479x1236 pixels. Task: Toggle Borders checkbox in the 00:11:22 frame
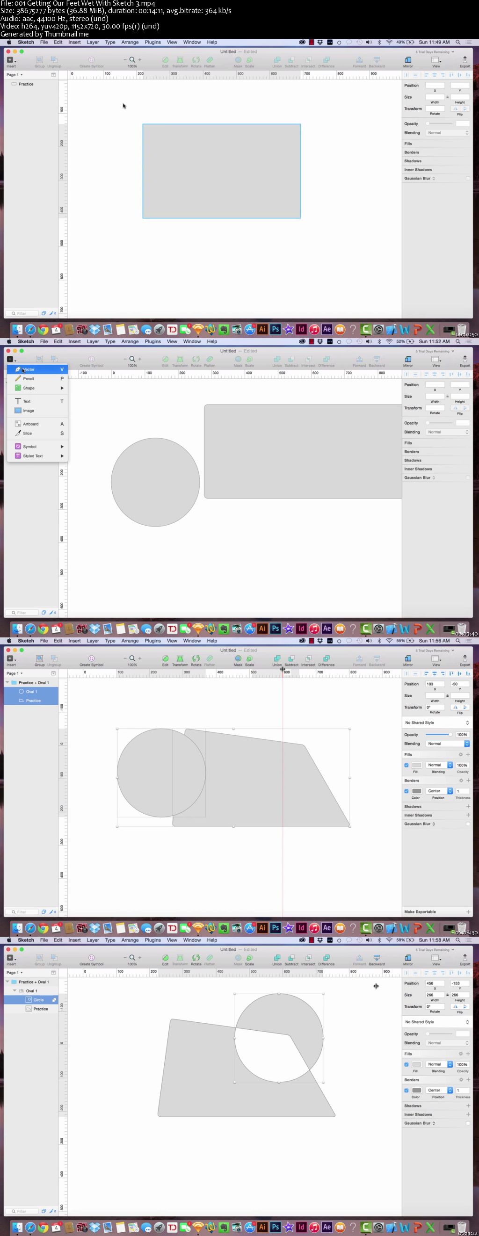click(x=406, y=1090)
